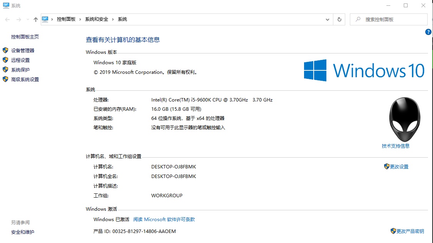433x243 pixels.
Task: Click the forward navigation arrow
Action: [x=18, y=20]
